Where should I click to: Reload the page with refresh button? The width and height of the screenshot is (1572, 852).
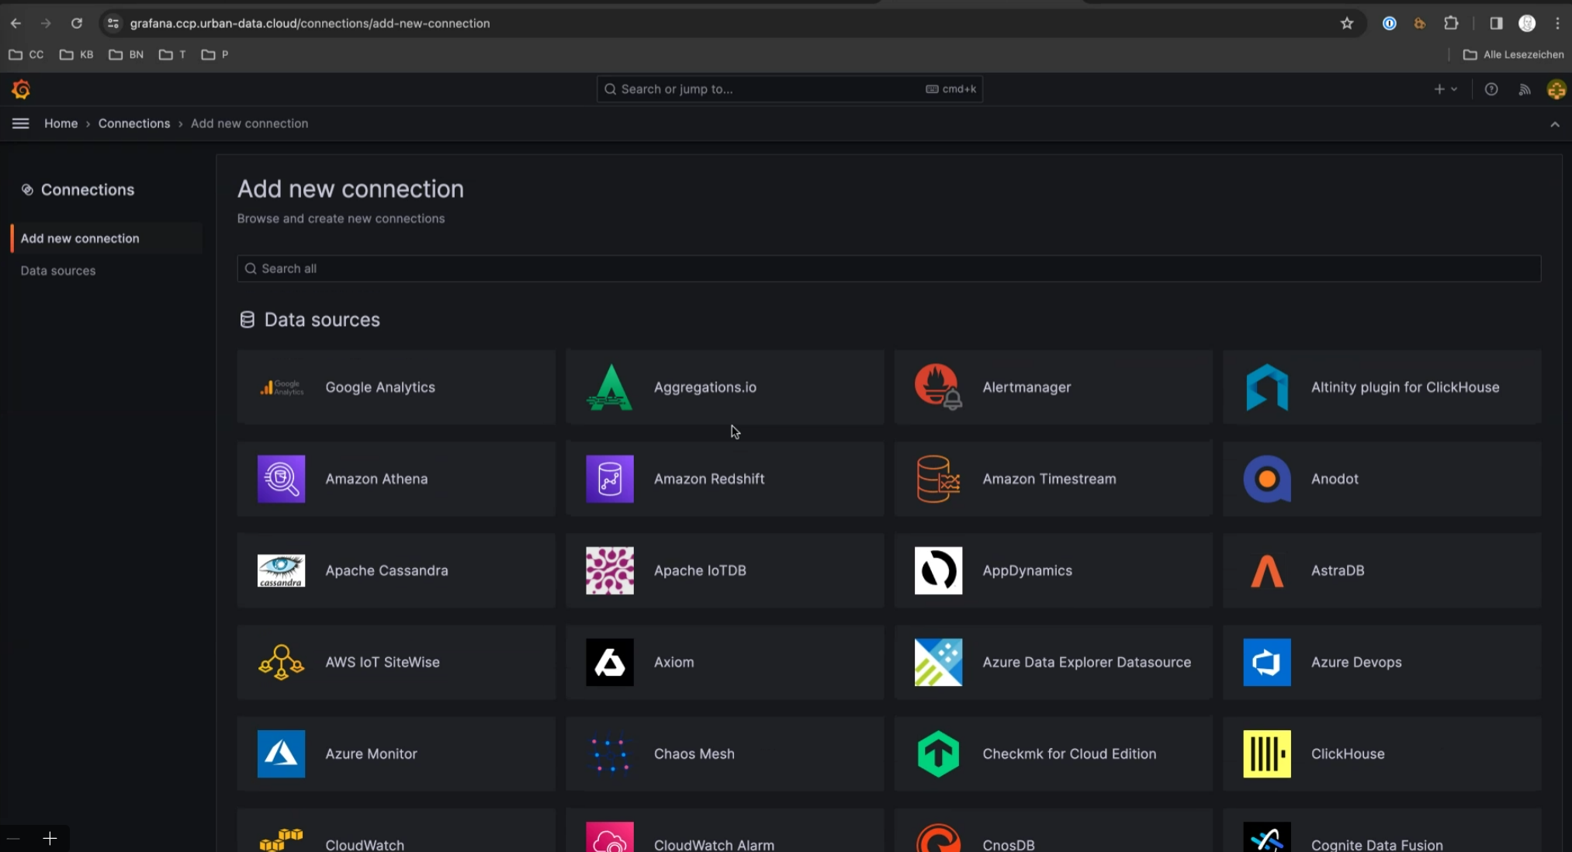pyautogui.click(x=77, y=23)
